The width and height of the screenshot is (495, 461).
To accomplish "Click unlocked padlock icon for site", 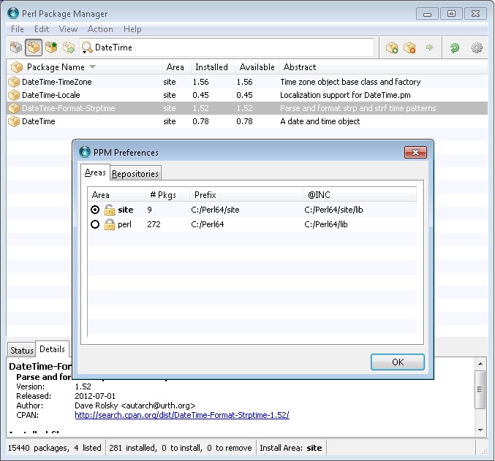I will tap(109, 210).
